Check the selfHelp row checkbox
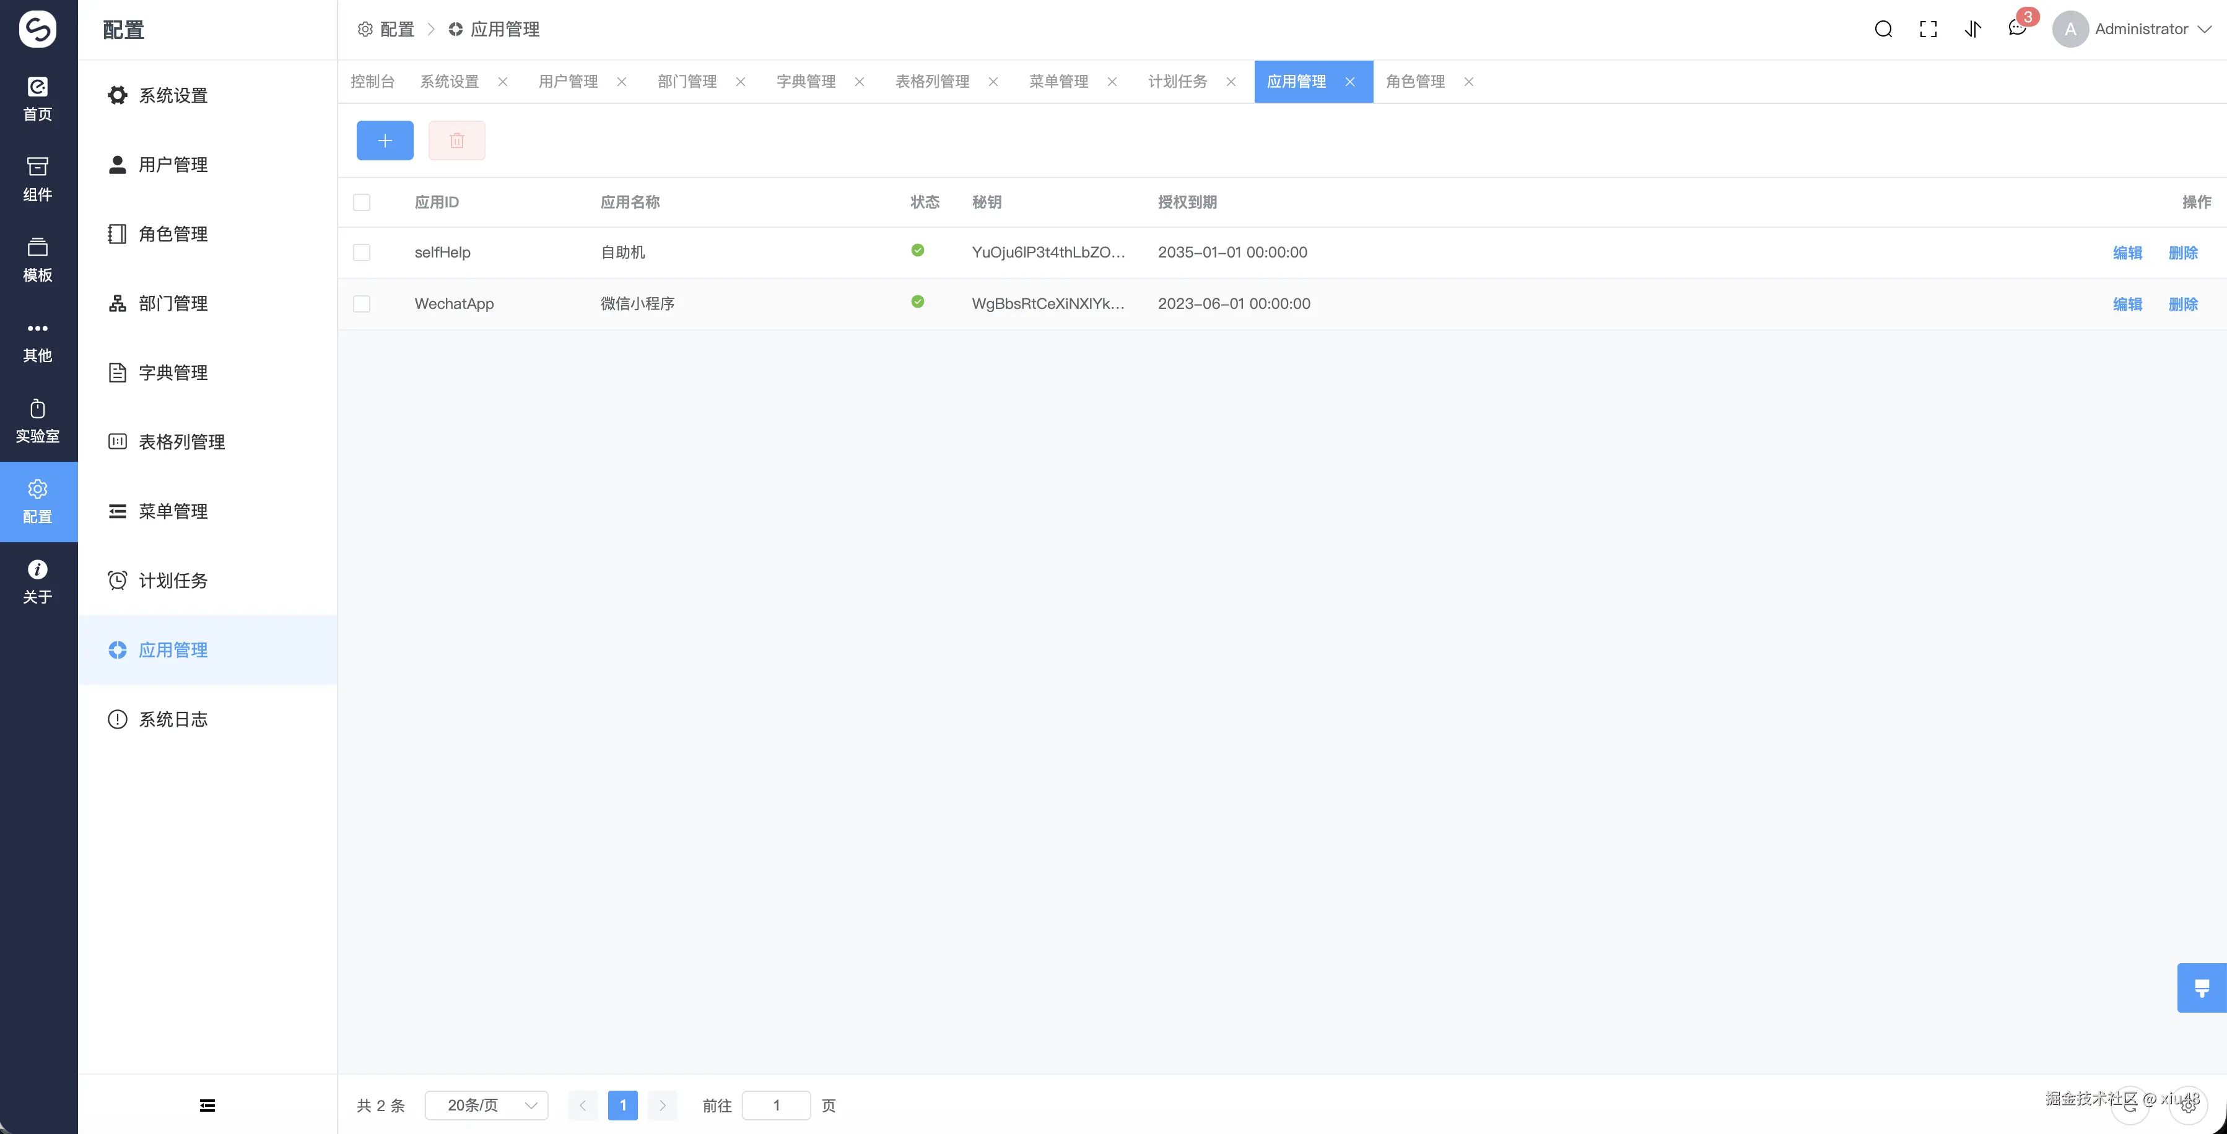Image resolution: width=2227 pixels, height=1134 pixels. [x=362, y=253]
